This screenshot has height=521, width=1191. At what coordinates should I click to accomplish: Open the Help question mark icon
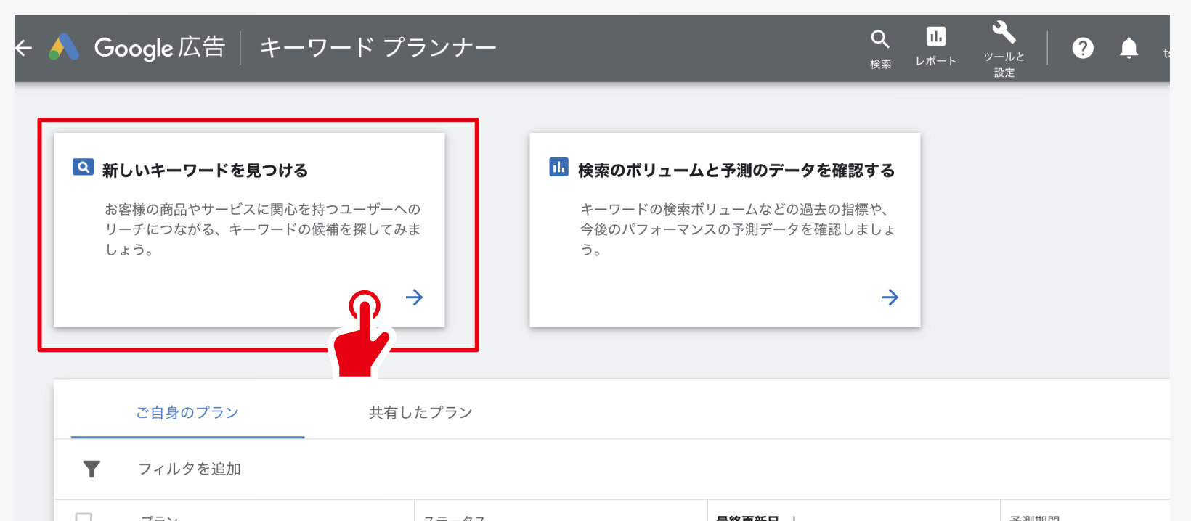point(1082,48)
